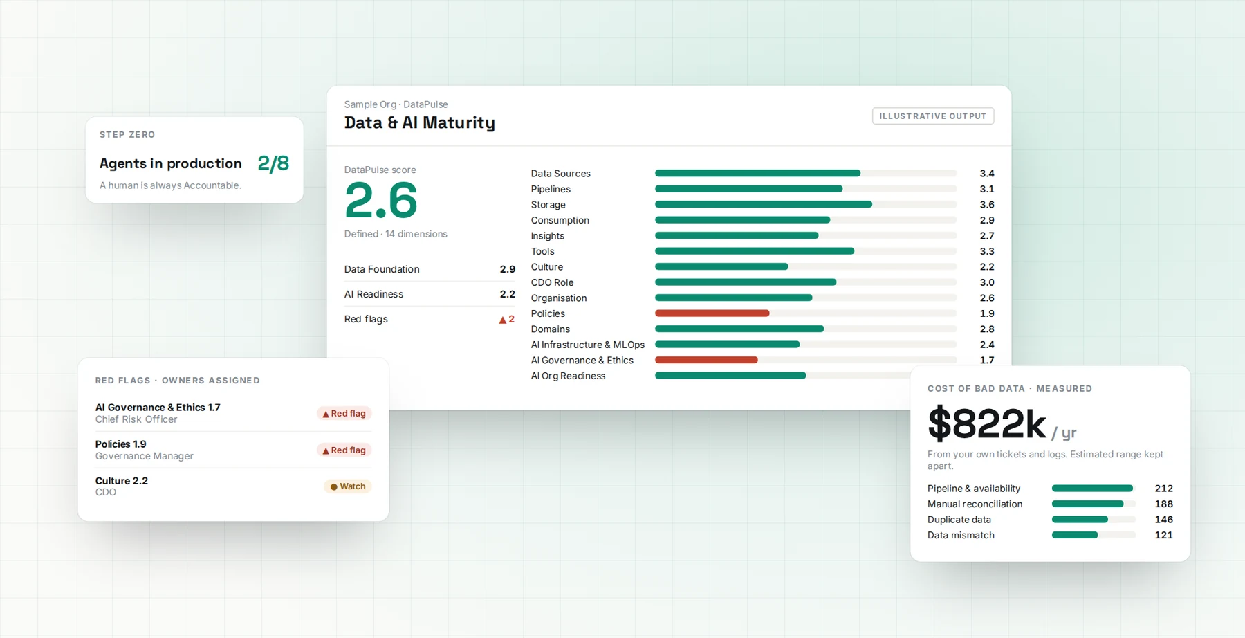Click the red flags warning triangle count
The image size is (1245, 638).
[x=507, y=320]
